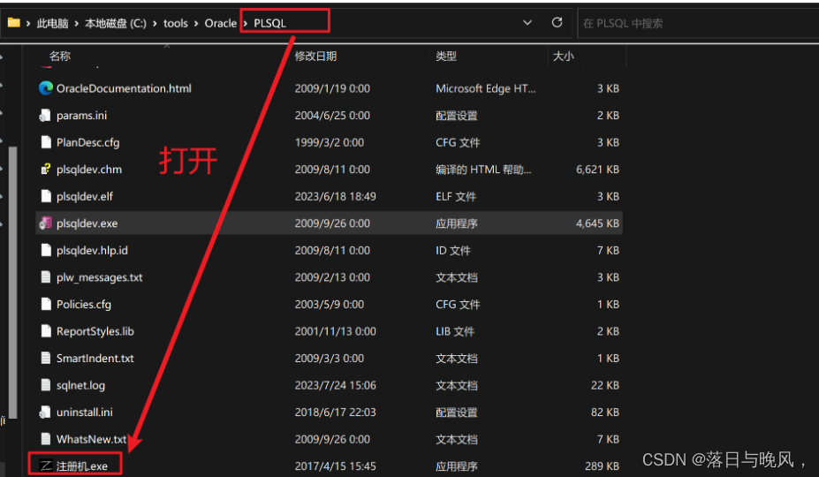Click the plw_messages.txt file icon

tap(46, 277)
